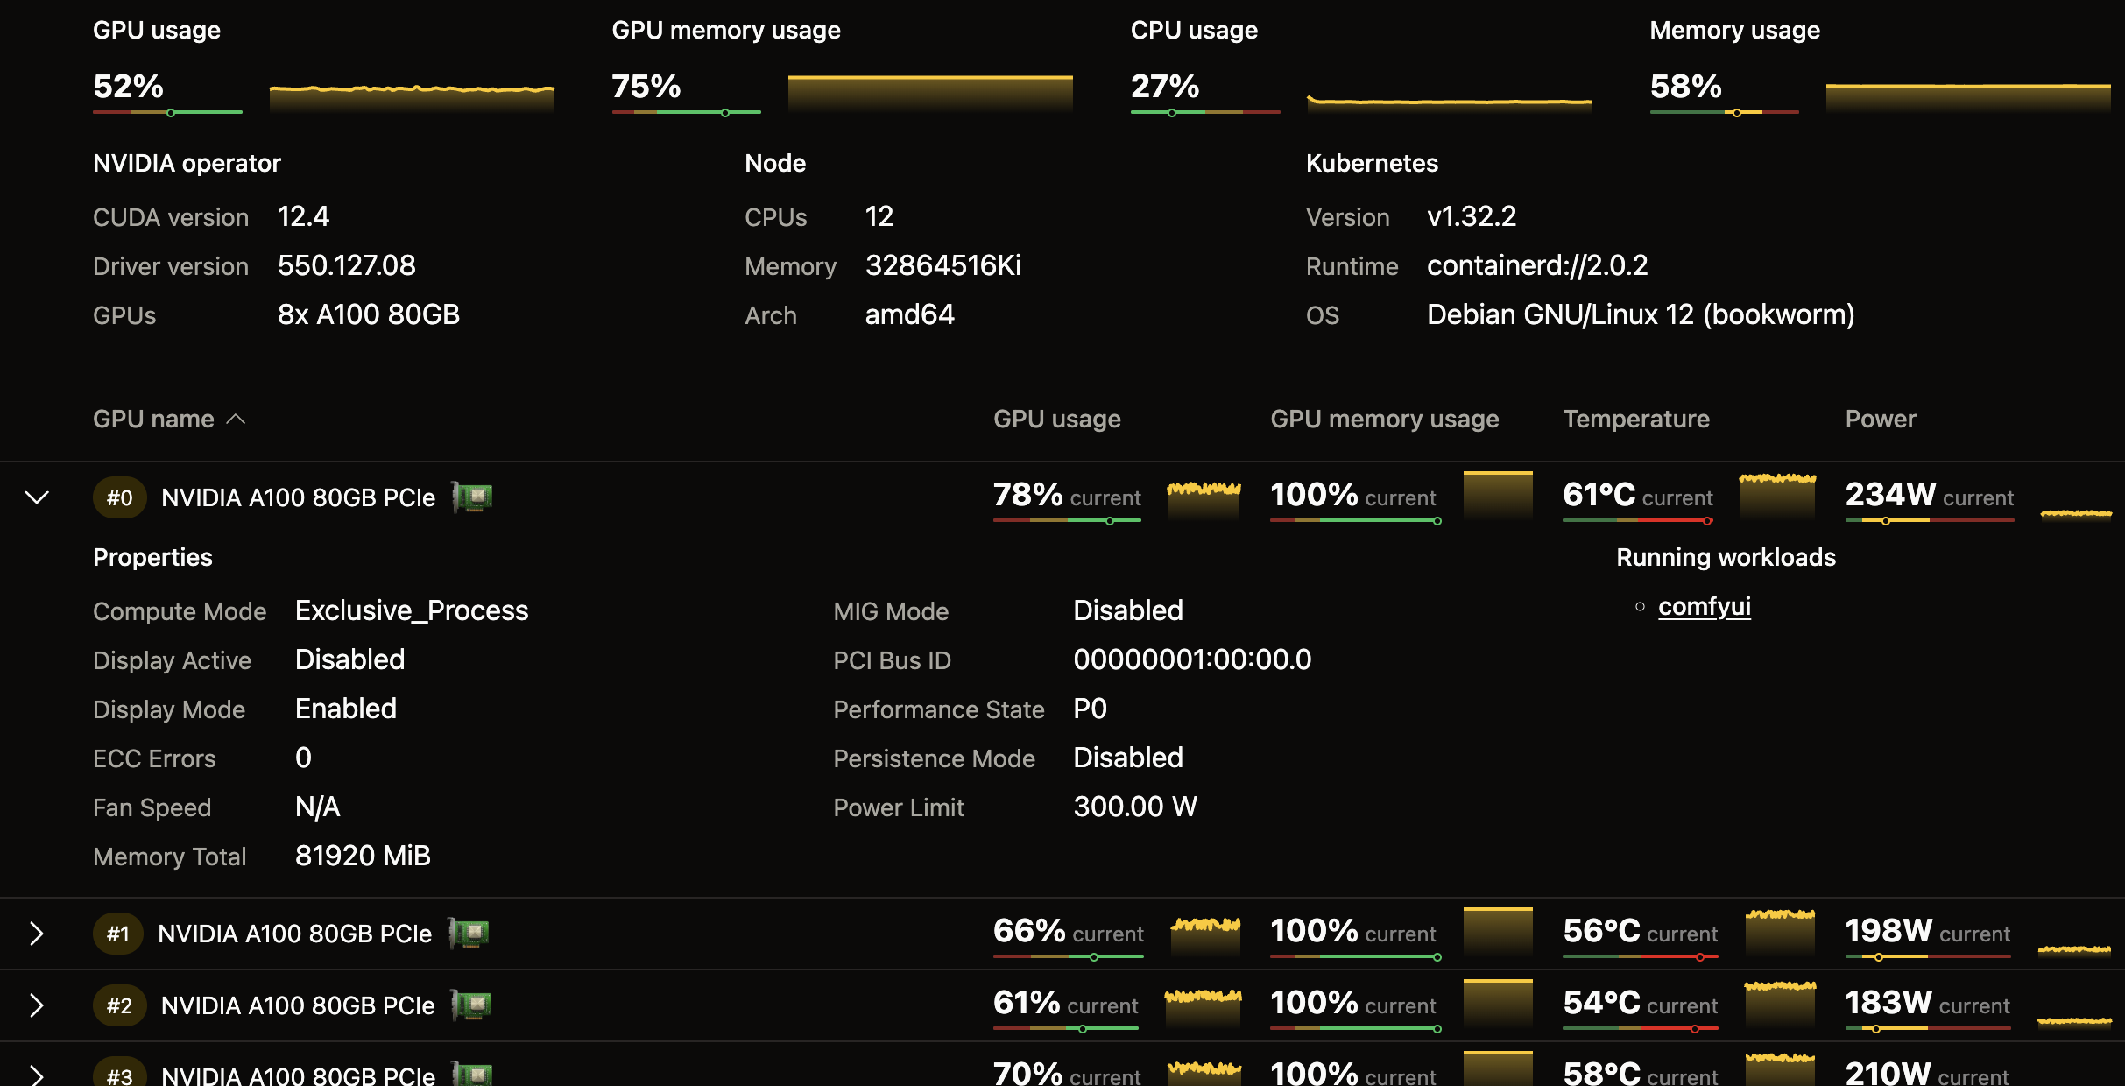This screenshot has width=2125, height=1086.
Task: Click the PCIe card icon next to GPU #0
Action: [x=471, y=497]
